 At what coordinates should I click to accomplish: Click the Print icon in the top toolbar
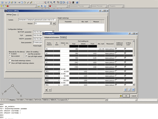[x=6, y=2]
